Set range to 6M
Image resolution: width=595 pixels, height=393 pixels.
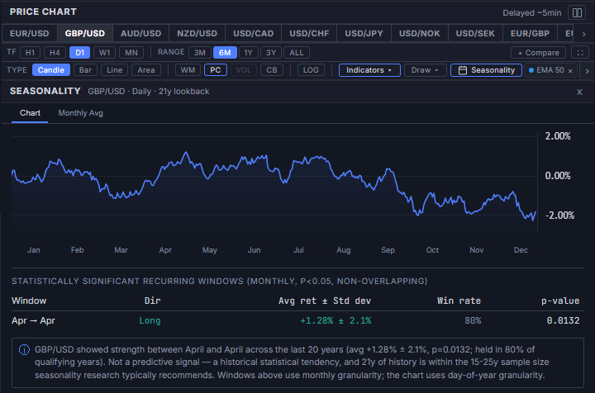point(225,53)
